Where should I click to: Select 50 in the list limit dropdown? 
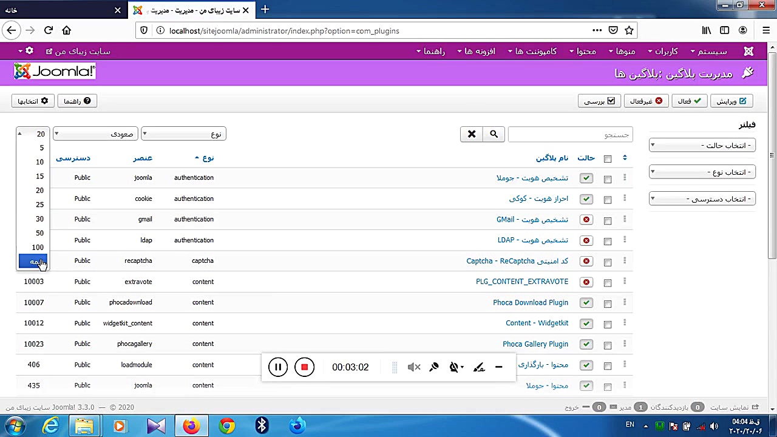33,233
